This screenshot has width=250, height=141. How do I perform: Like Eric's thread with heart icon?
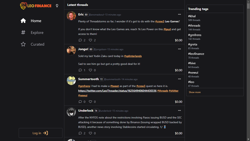pos(90,40)
